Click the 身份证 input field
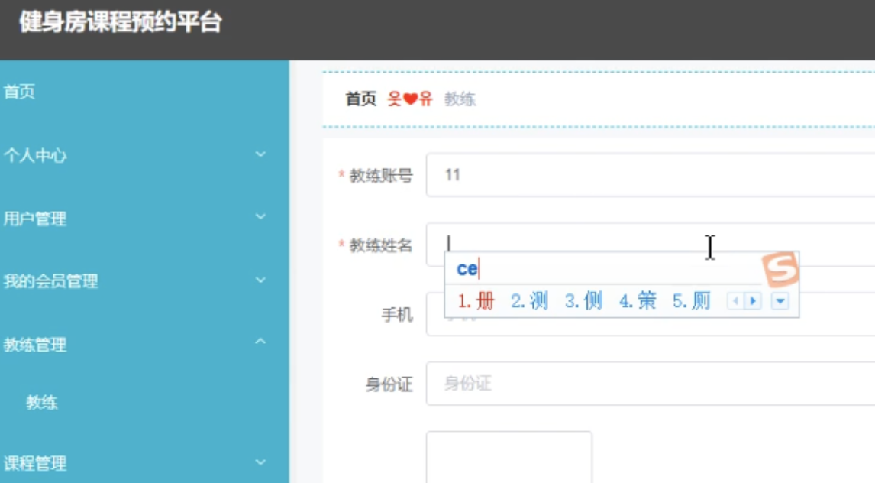The image size is (875, 483). pos(651,384)
